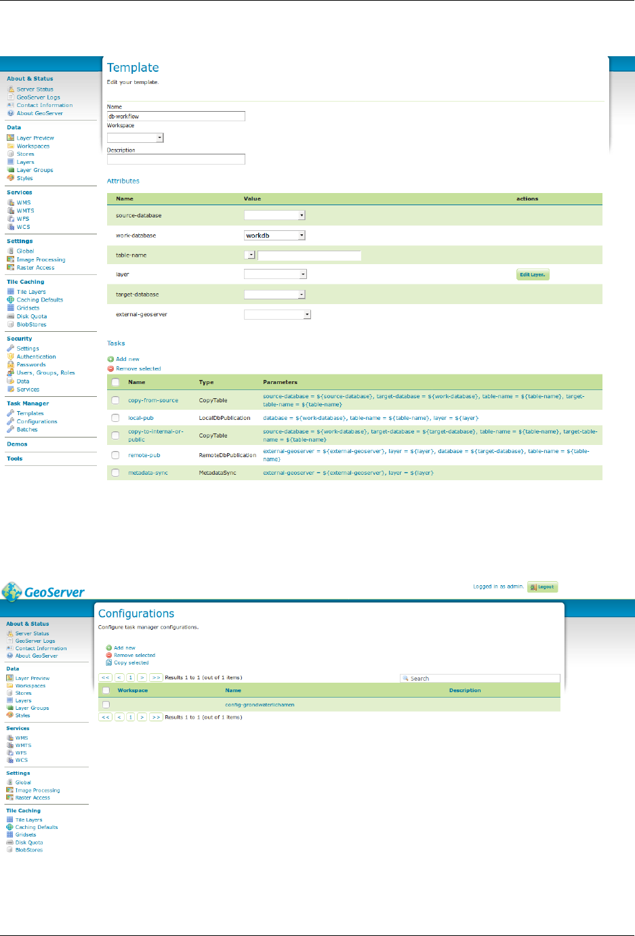The height and width of the screenshot is (936, 635).
Task: Open work-database dropdown showing workdb
Action: 274,235
